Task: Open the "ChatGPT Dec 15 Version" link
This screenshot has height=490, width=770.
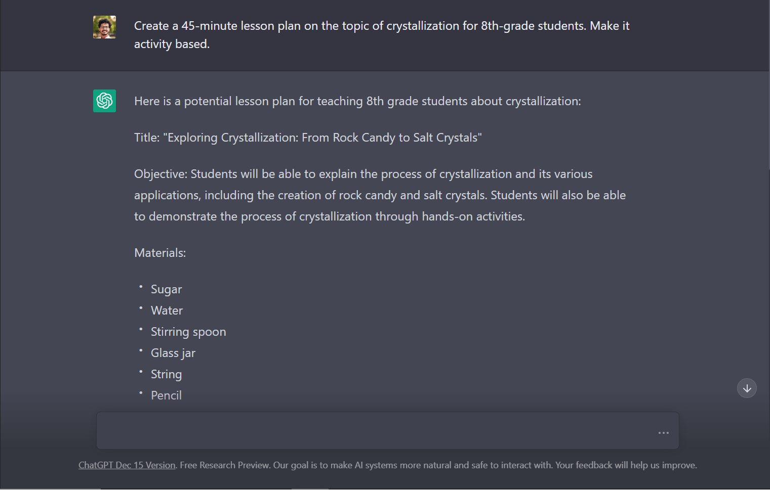Action: [x=127, y=465]
